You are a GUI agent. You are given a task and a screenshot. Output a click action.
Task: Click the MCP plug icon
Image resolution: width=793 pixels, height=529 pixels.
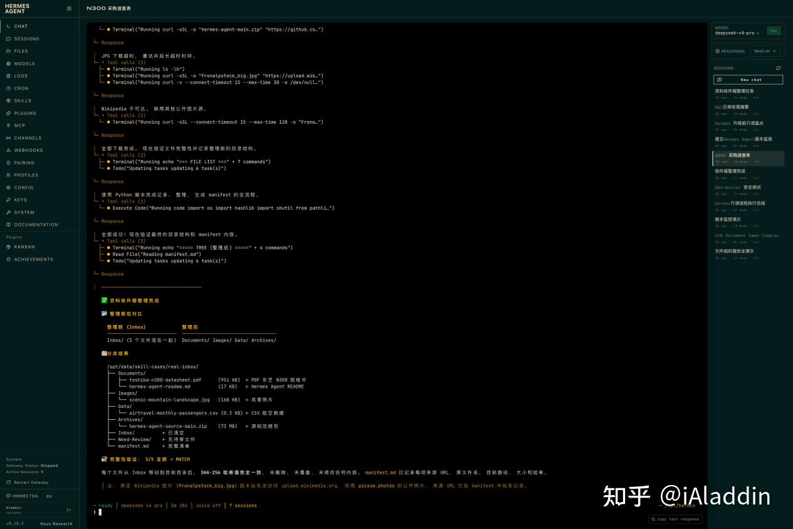click(8, 126)
